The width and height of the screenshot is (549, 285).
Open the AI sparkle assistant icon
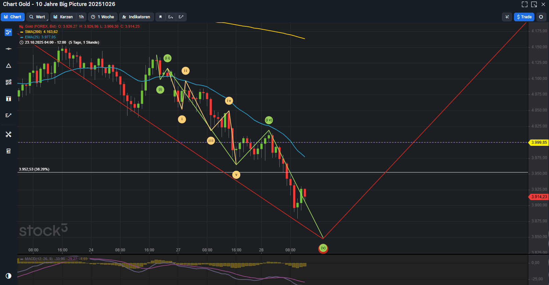tap(507, 17)
